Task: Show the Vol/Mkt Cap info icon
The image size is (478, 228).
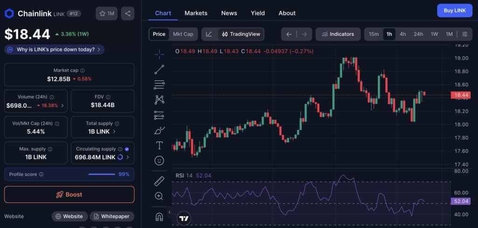Action: [x=57, y=124]
